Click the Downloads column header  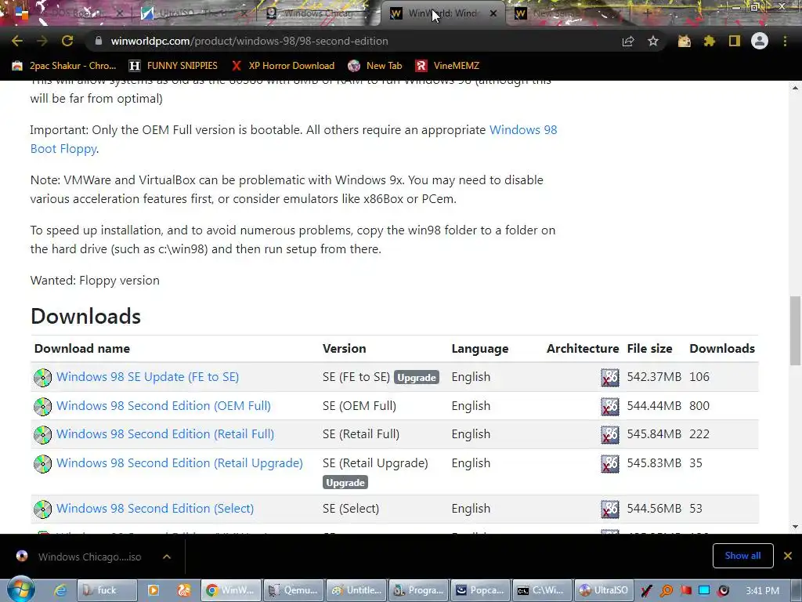click(721, 349)
